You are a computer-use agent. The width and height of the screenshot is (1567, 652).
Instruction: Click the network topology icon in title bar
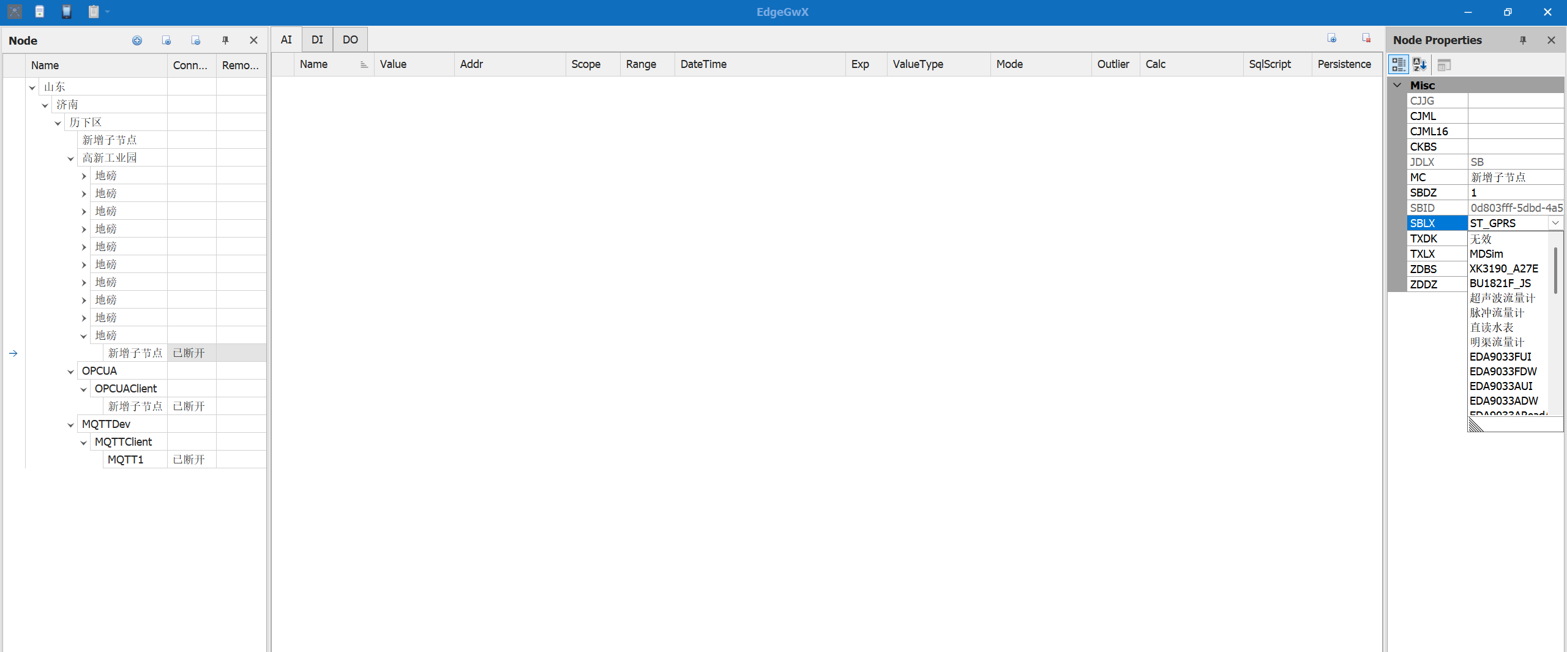pyautogui.click(x=15, y=12)
